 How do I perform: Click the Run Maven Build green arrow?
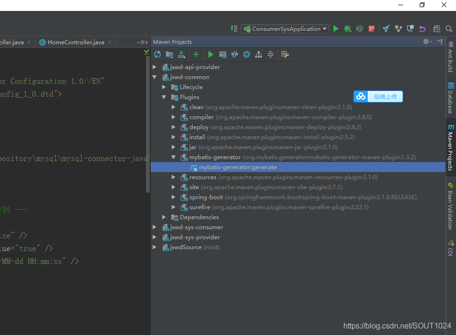tap(211, 54)
